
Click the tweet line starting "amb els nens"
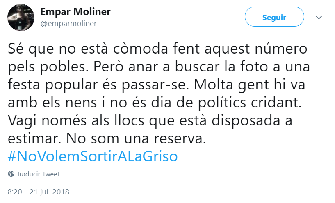[155, 103]
